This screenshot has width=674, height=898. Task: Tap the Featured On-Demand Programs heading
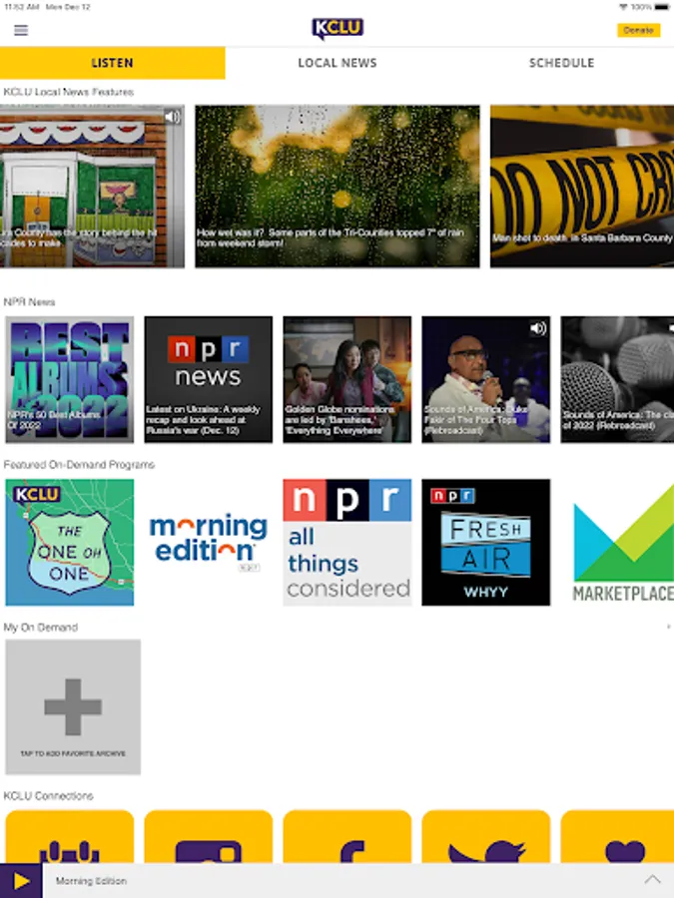point(79,464)
